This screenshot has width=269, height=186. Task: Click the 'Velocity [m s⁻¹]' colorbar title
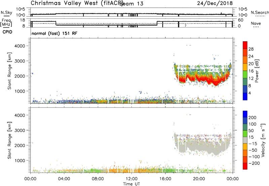coord(263,140)
